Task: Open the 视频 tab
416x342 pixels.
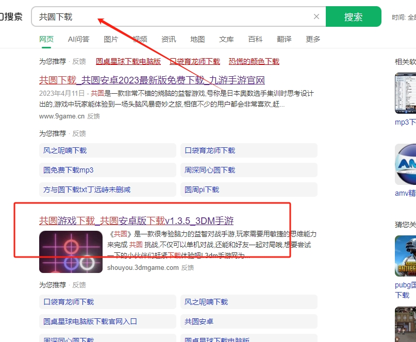Action: coord(140,39)
